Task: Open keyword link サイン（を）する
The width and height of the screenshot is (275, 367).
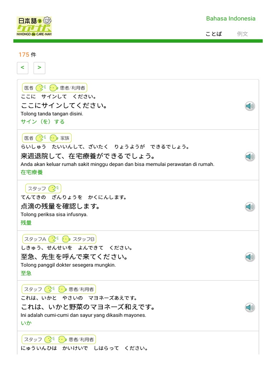Action: 43,121
